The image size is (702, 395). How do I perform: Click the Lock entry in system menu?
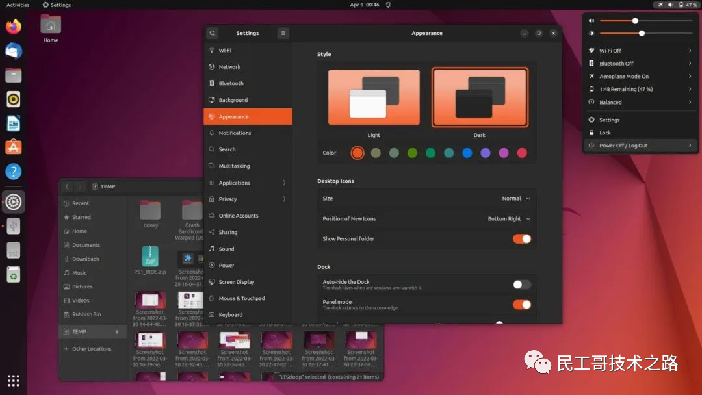(x=641, y=133)
